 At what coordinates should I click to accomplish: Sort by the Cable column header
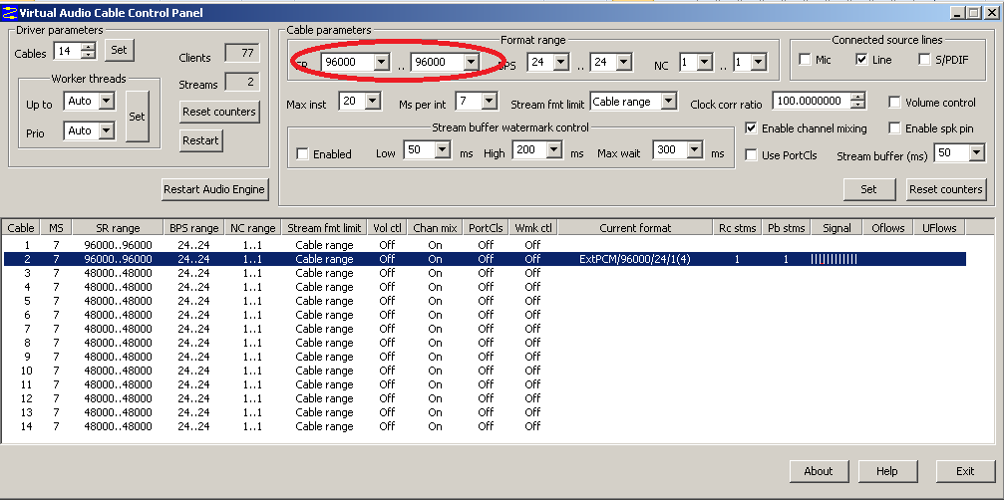21,228
